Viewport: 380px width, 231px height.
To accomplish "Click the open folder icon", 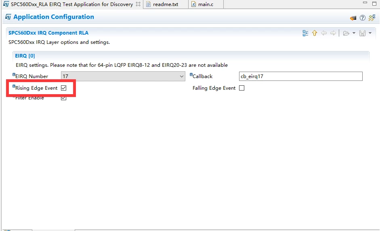I will 346,33.
